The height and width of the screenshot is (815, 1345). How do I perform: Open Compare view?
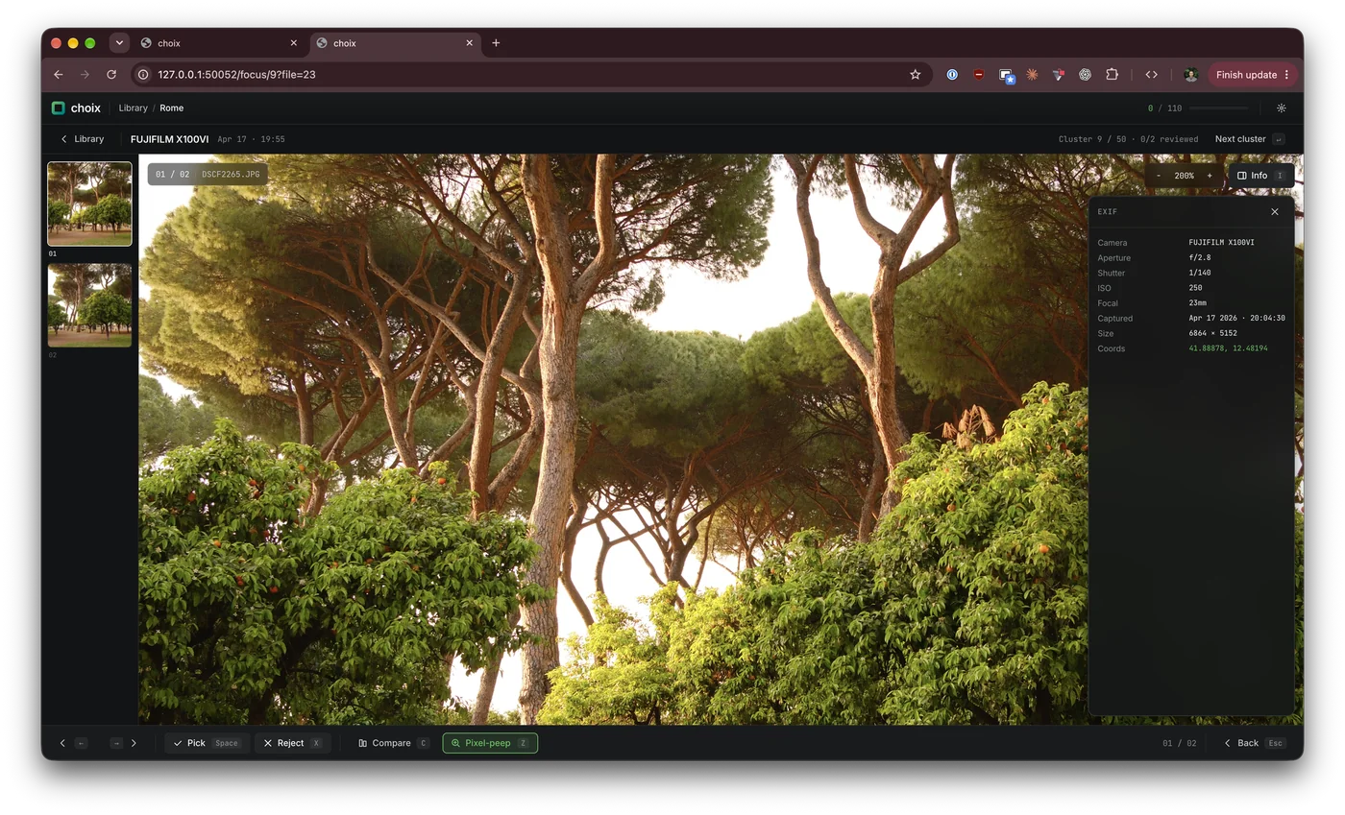click(393, 743)
